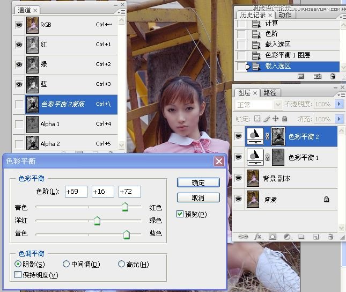Switch to the 历史记录 tab
Screen dimensions: 346x292
255,15
